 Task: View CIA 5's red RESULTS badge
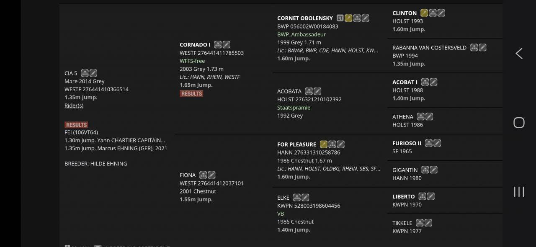point(76,125)
